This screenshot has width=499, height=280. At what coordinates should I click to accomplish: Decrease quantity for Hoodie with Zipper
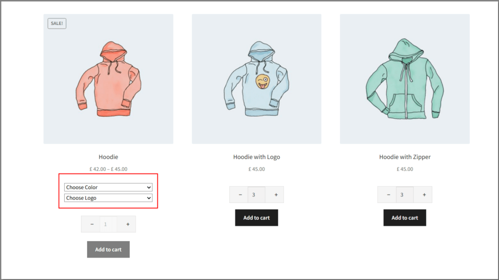388,195
